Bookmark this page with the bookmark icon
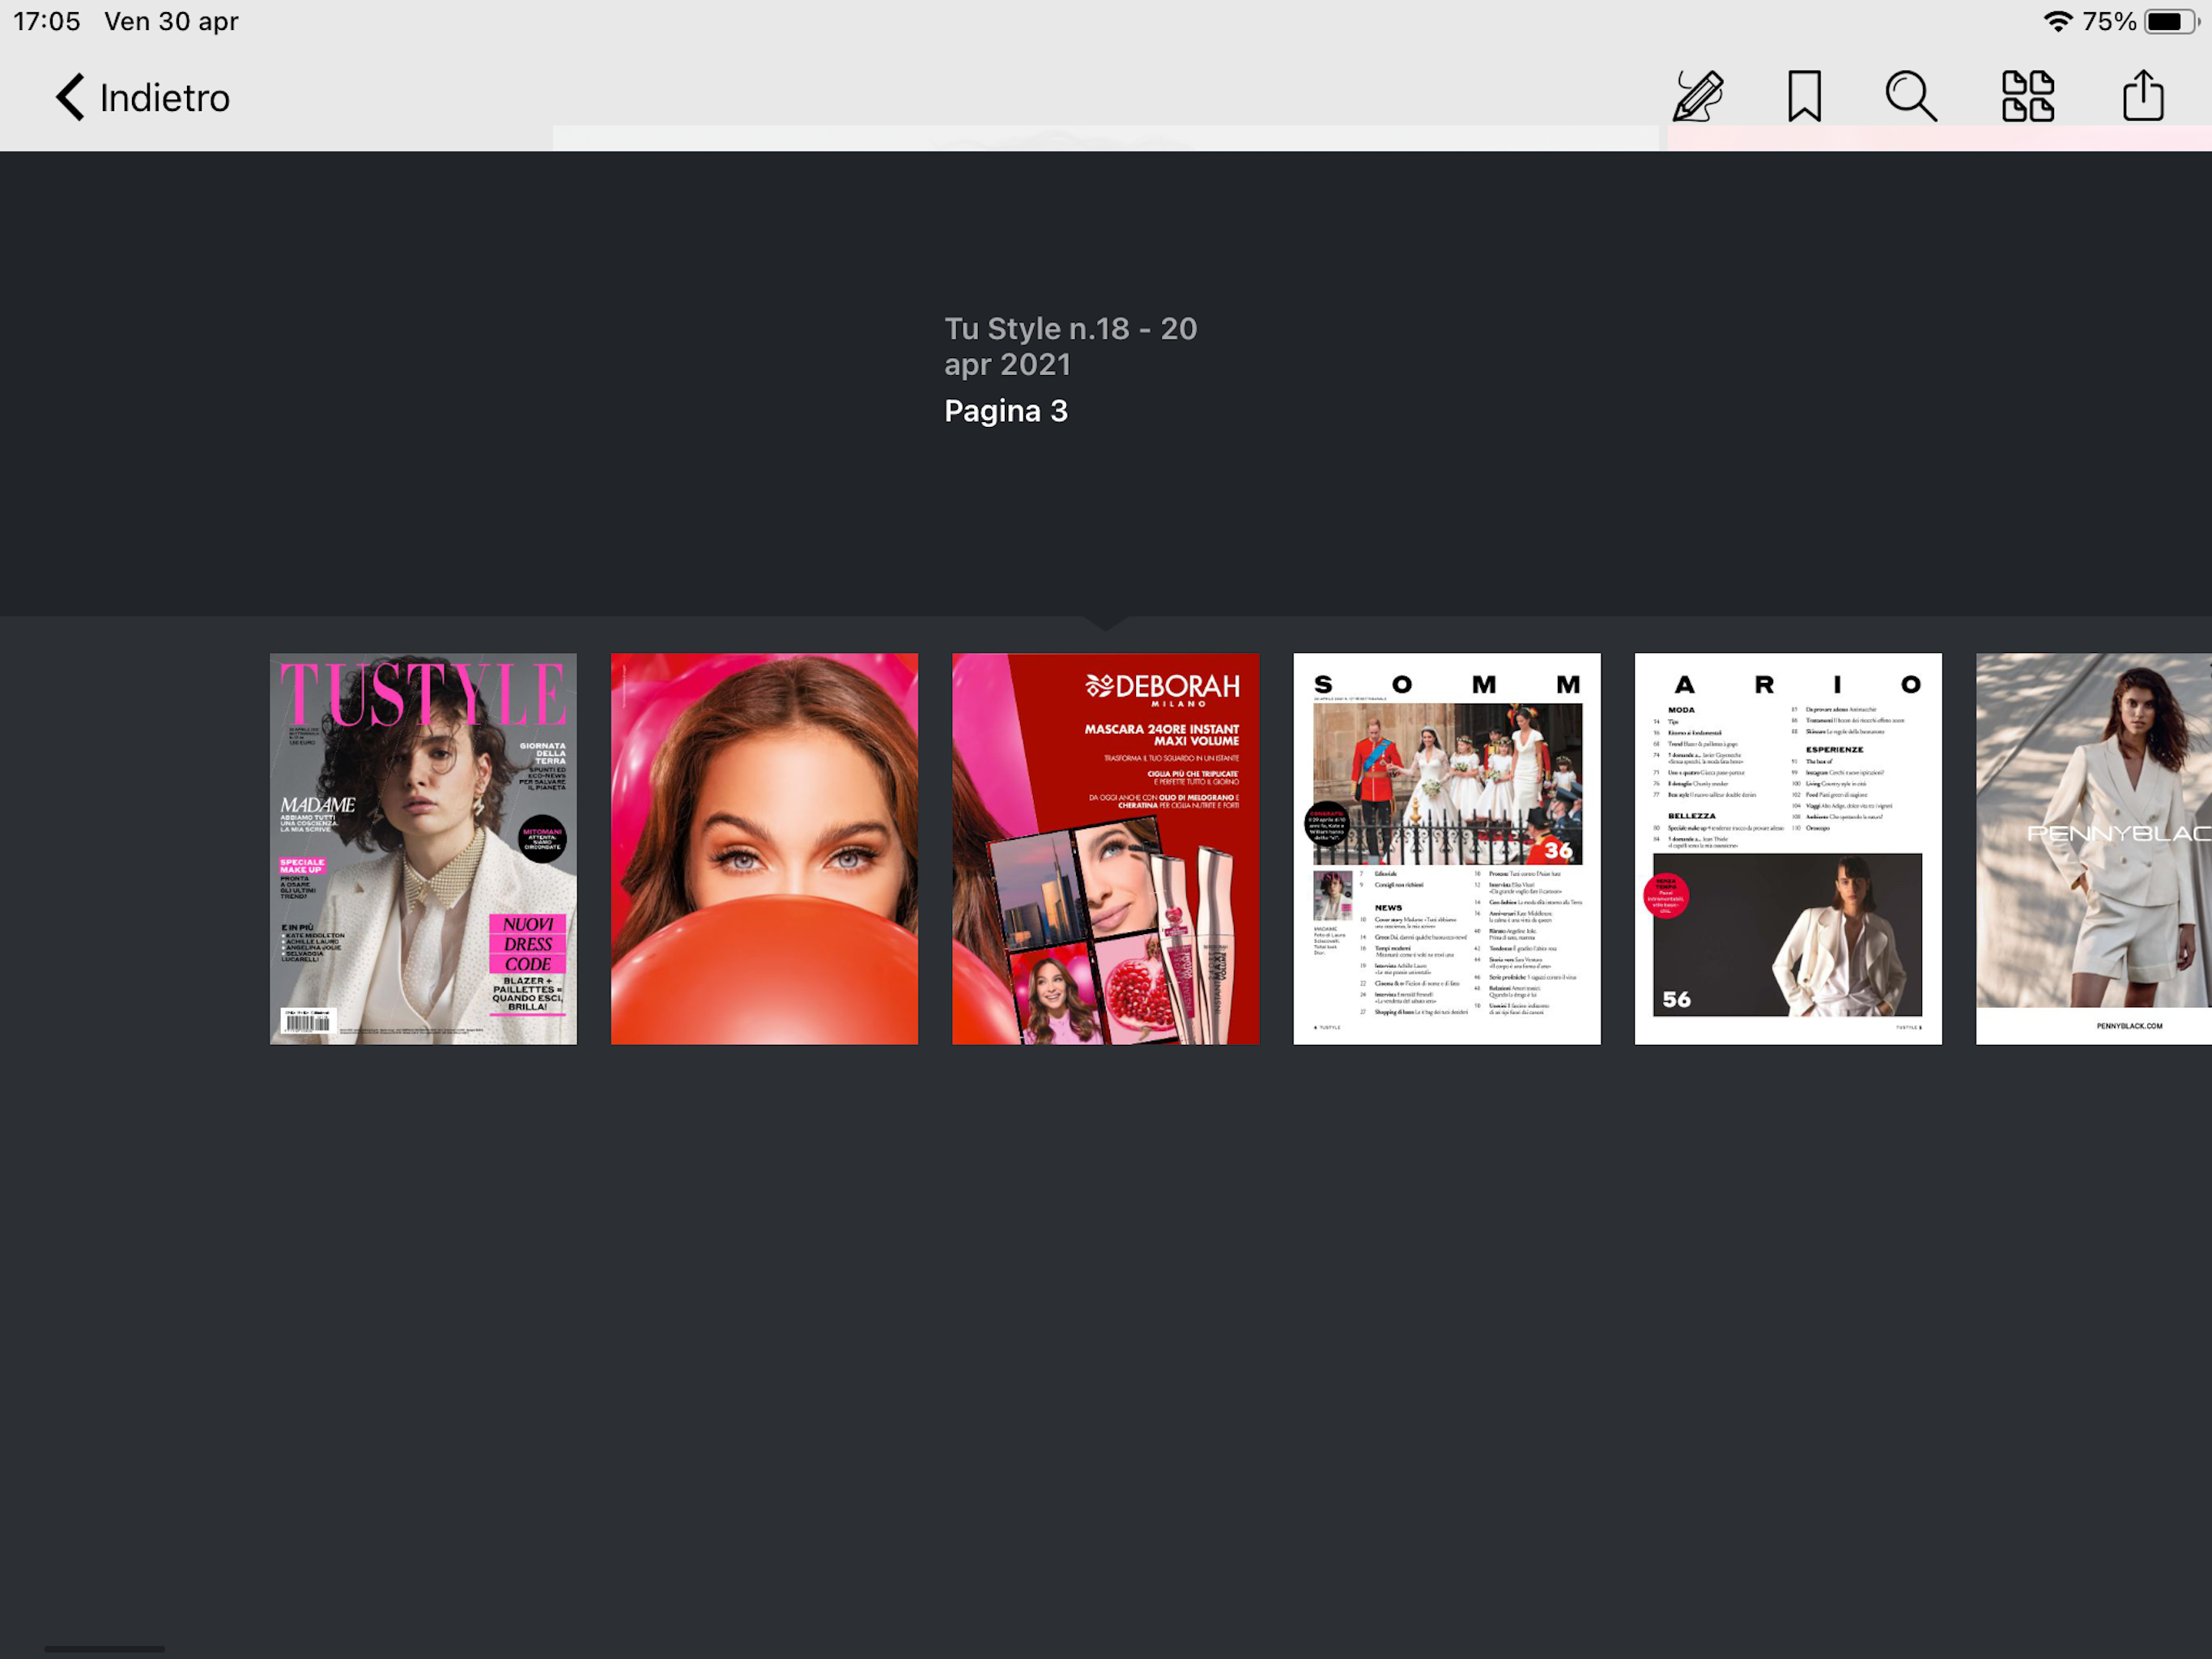Image resolution: width=2212 pixels, height=1659 pixels. (1804, 96)
